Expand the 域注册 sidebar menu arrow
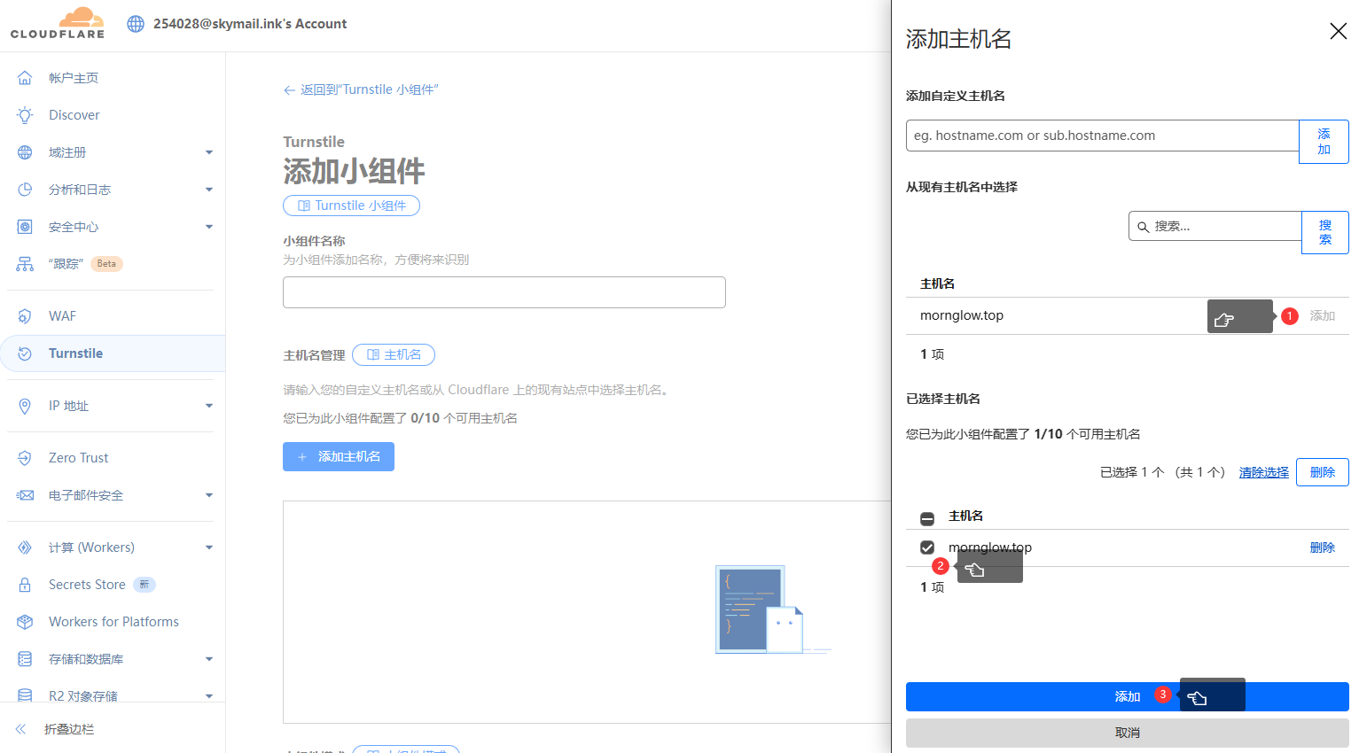This screenshot has height=753, width=1359. pyautogui.click(x=209, y=152)
